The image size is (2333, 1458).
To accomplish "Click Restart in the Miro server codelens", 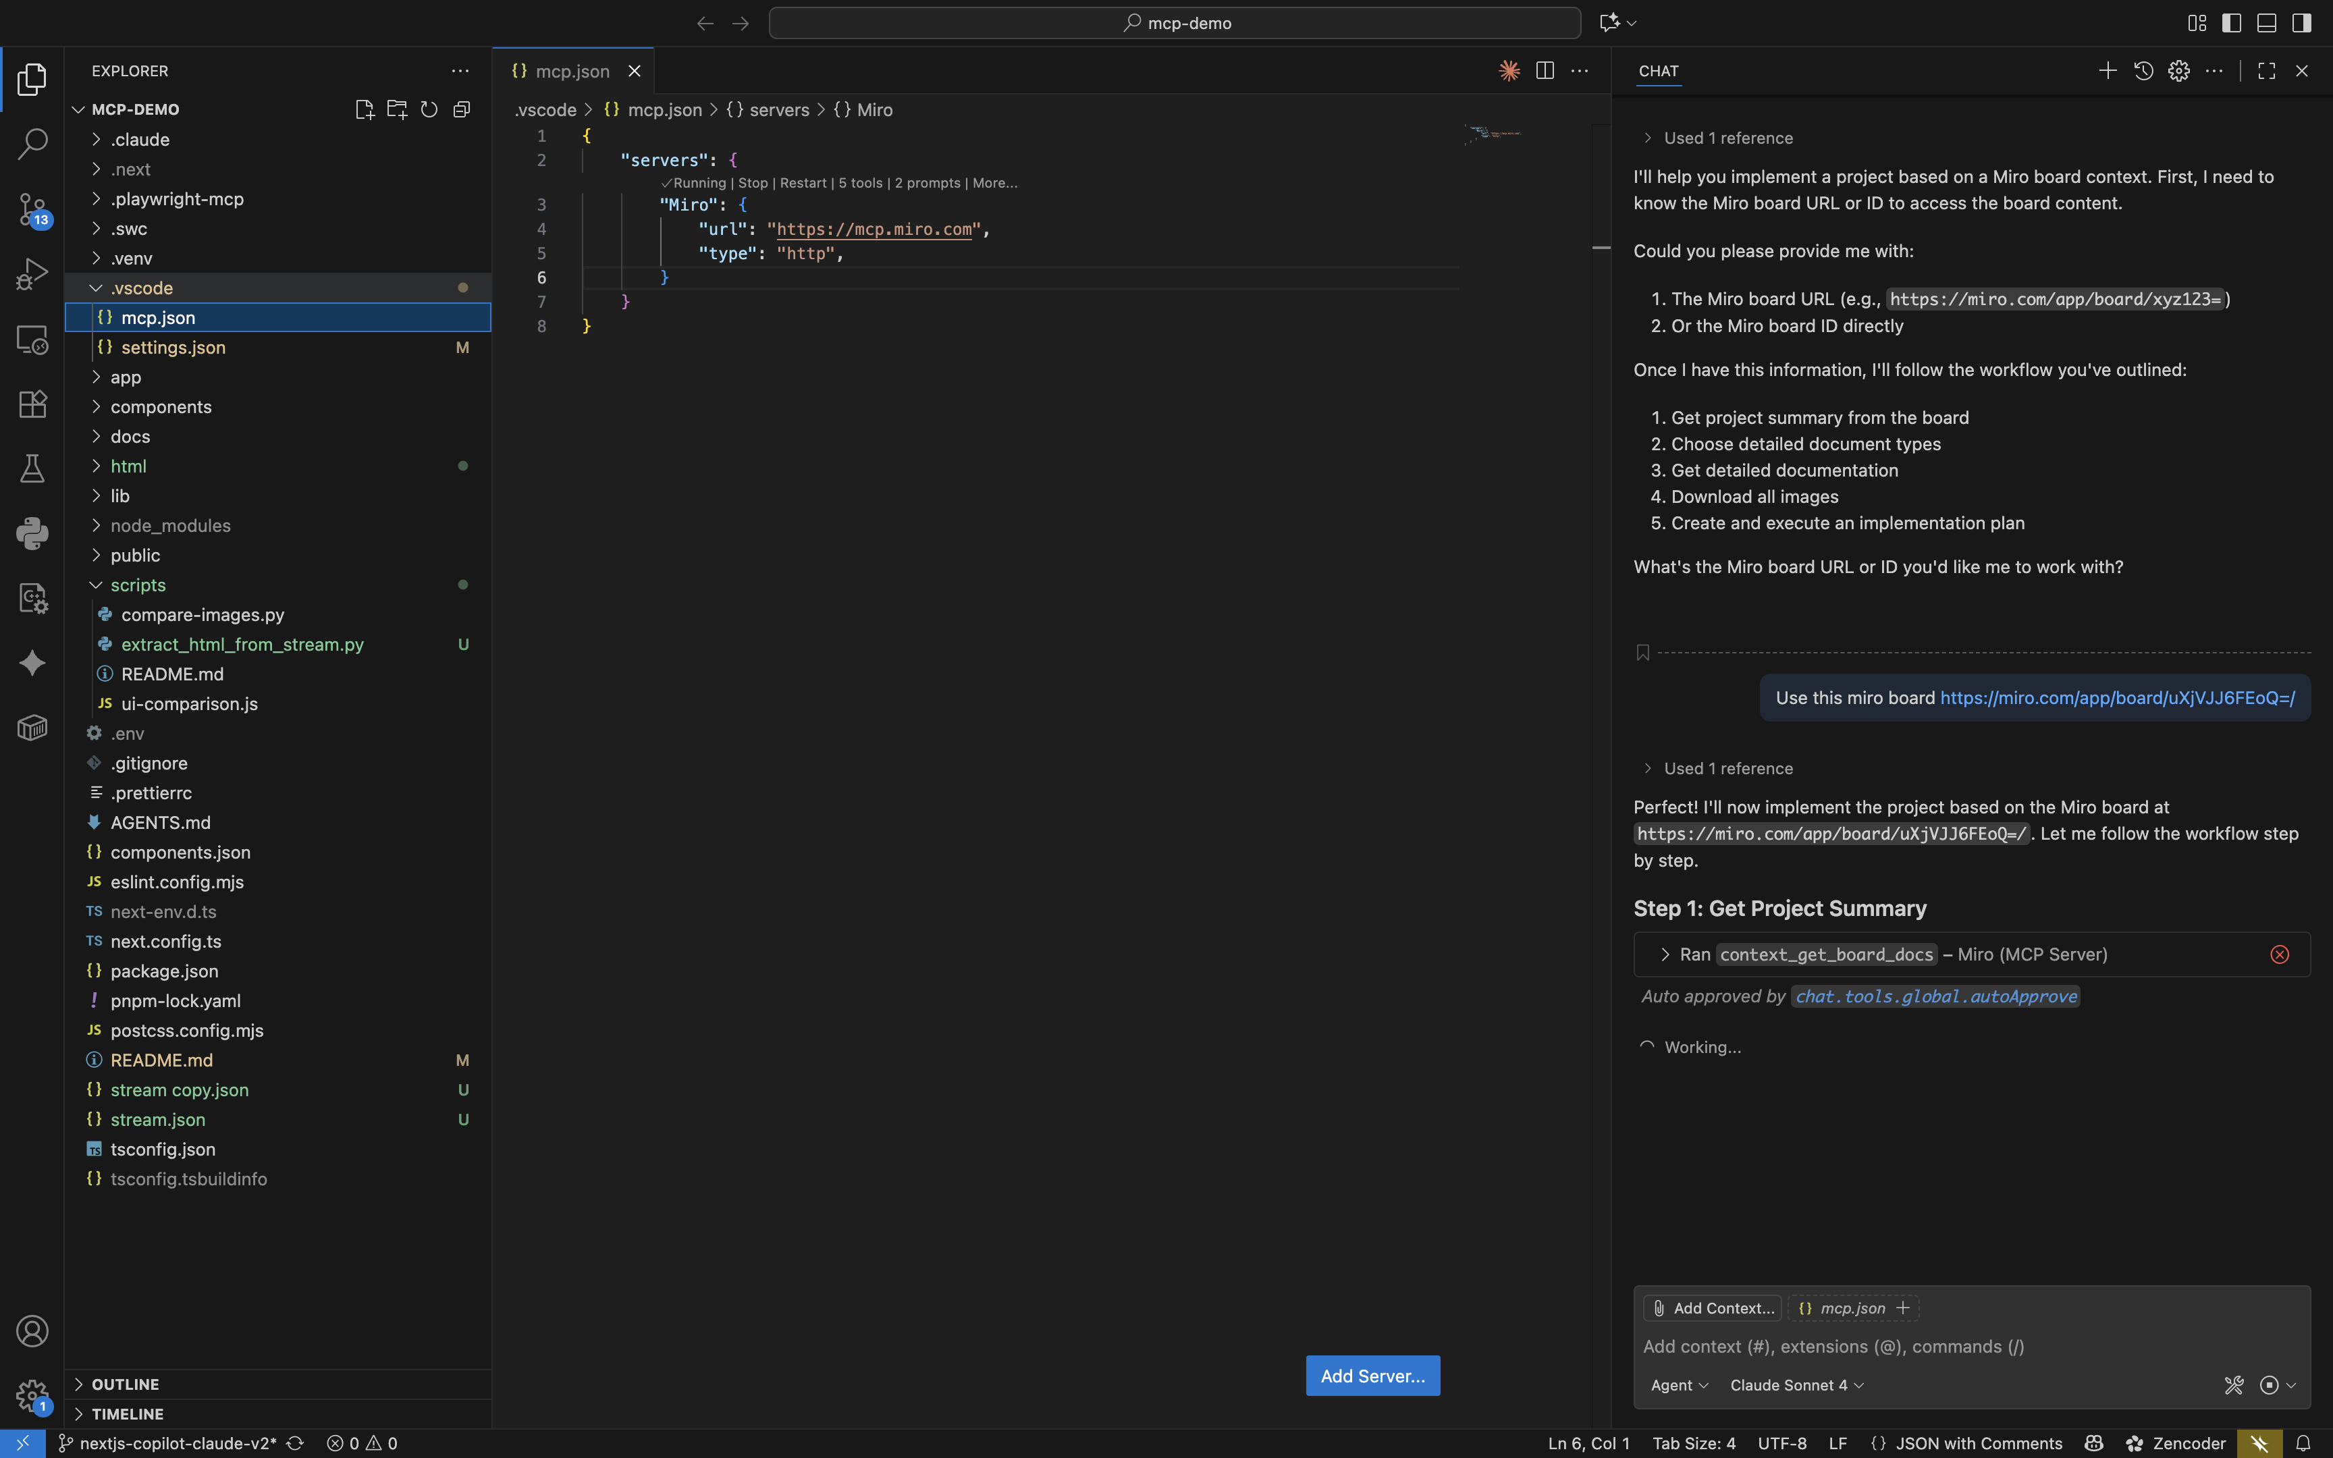I will click(x=802, y=183).
